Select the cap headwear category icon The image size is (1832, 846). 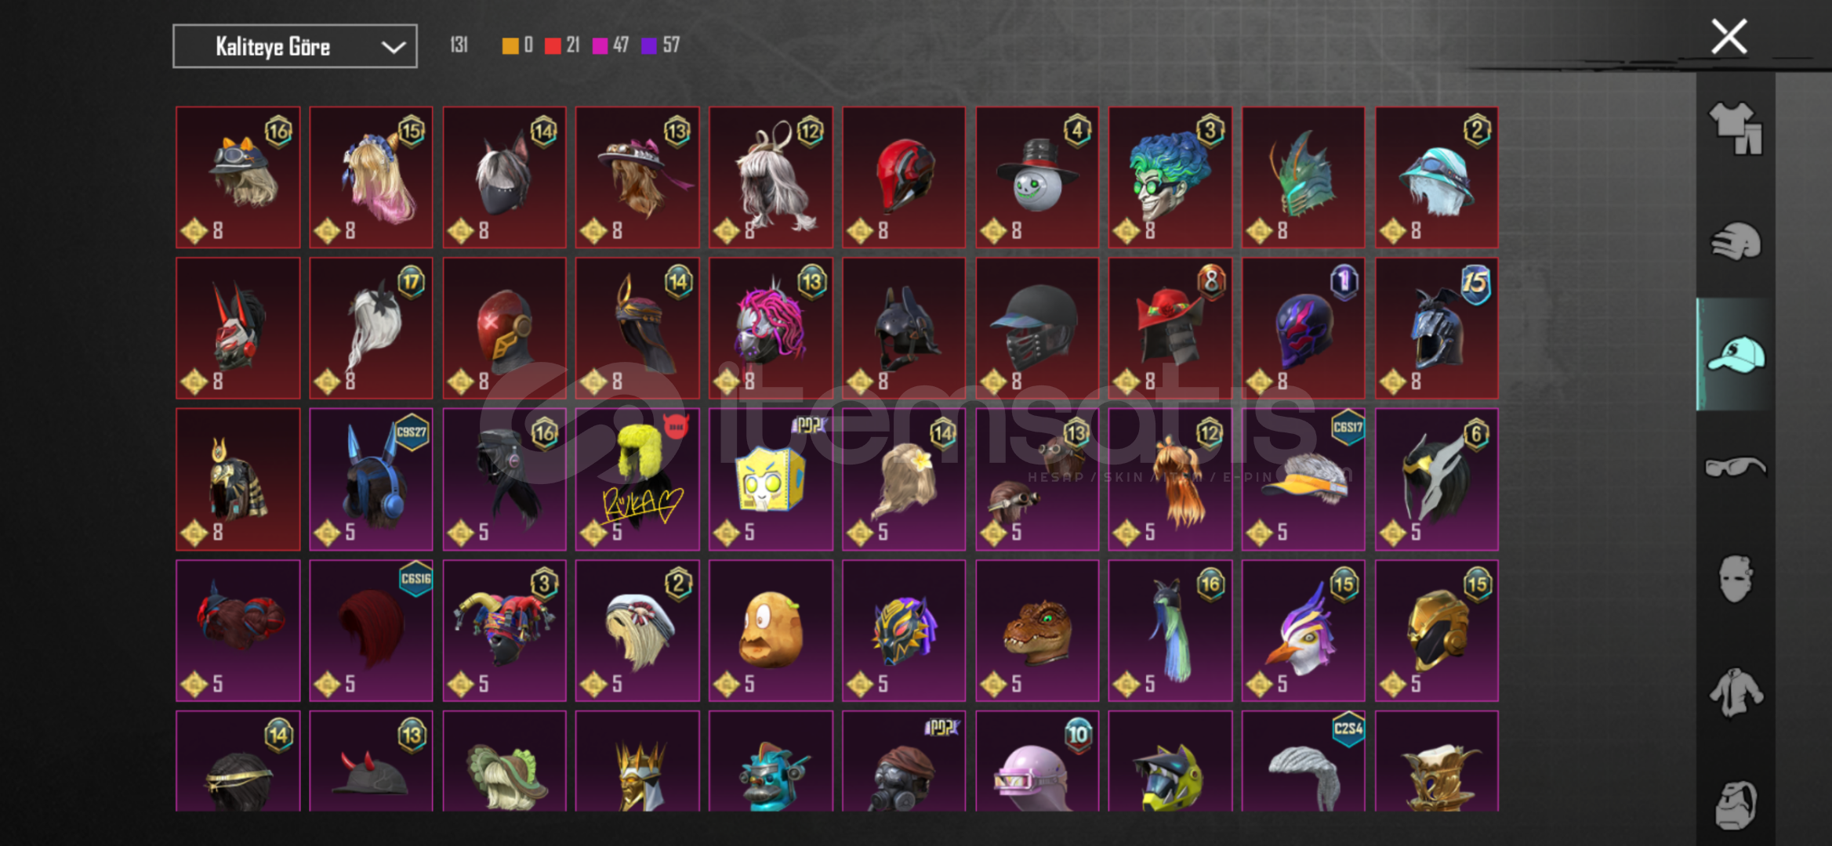(1736, 355)
